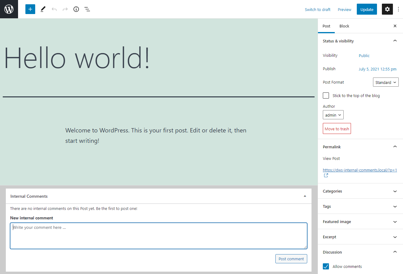Image resolution: width=403 pixels, height=274 pixels.
Task: Open the List View outline icon
Action: 87,9
